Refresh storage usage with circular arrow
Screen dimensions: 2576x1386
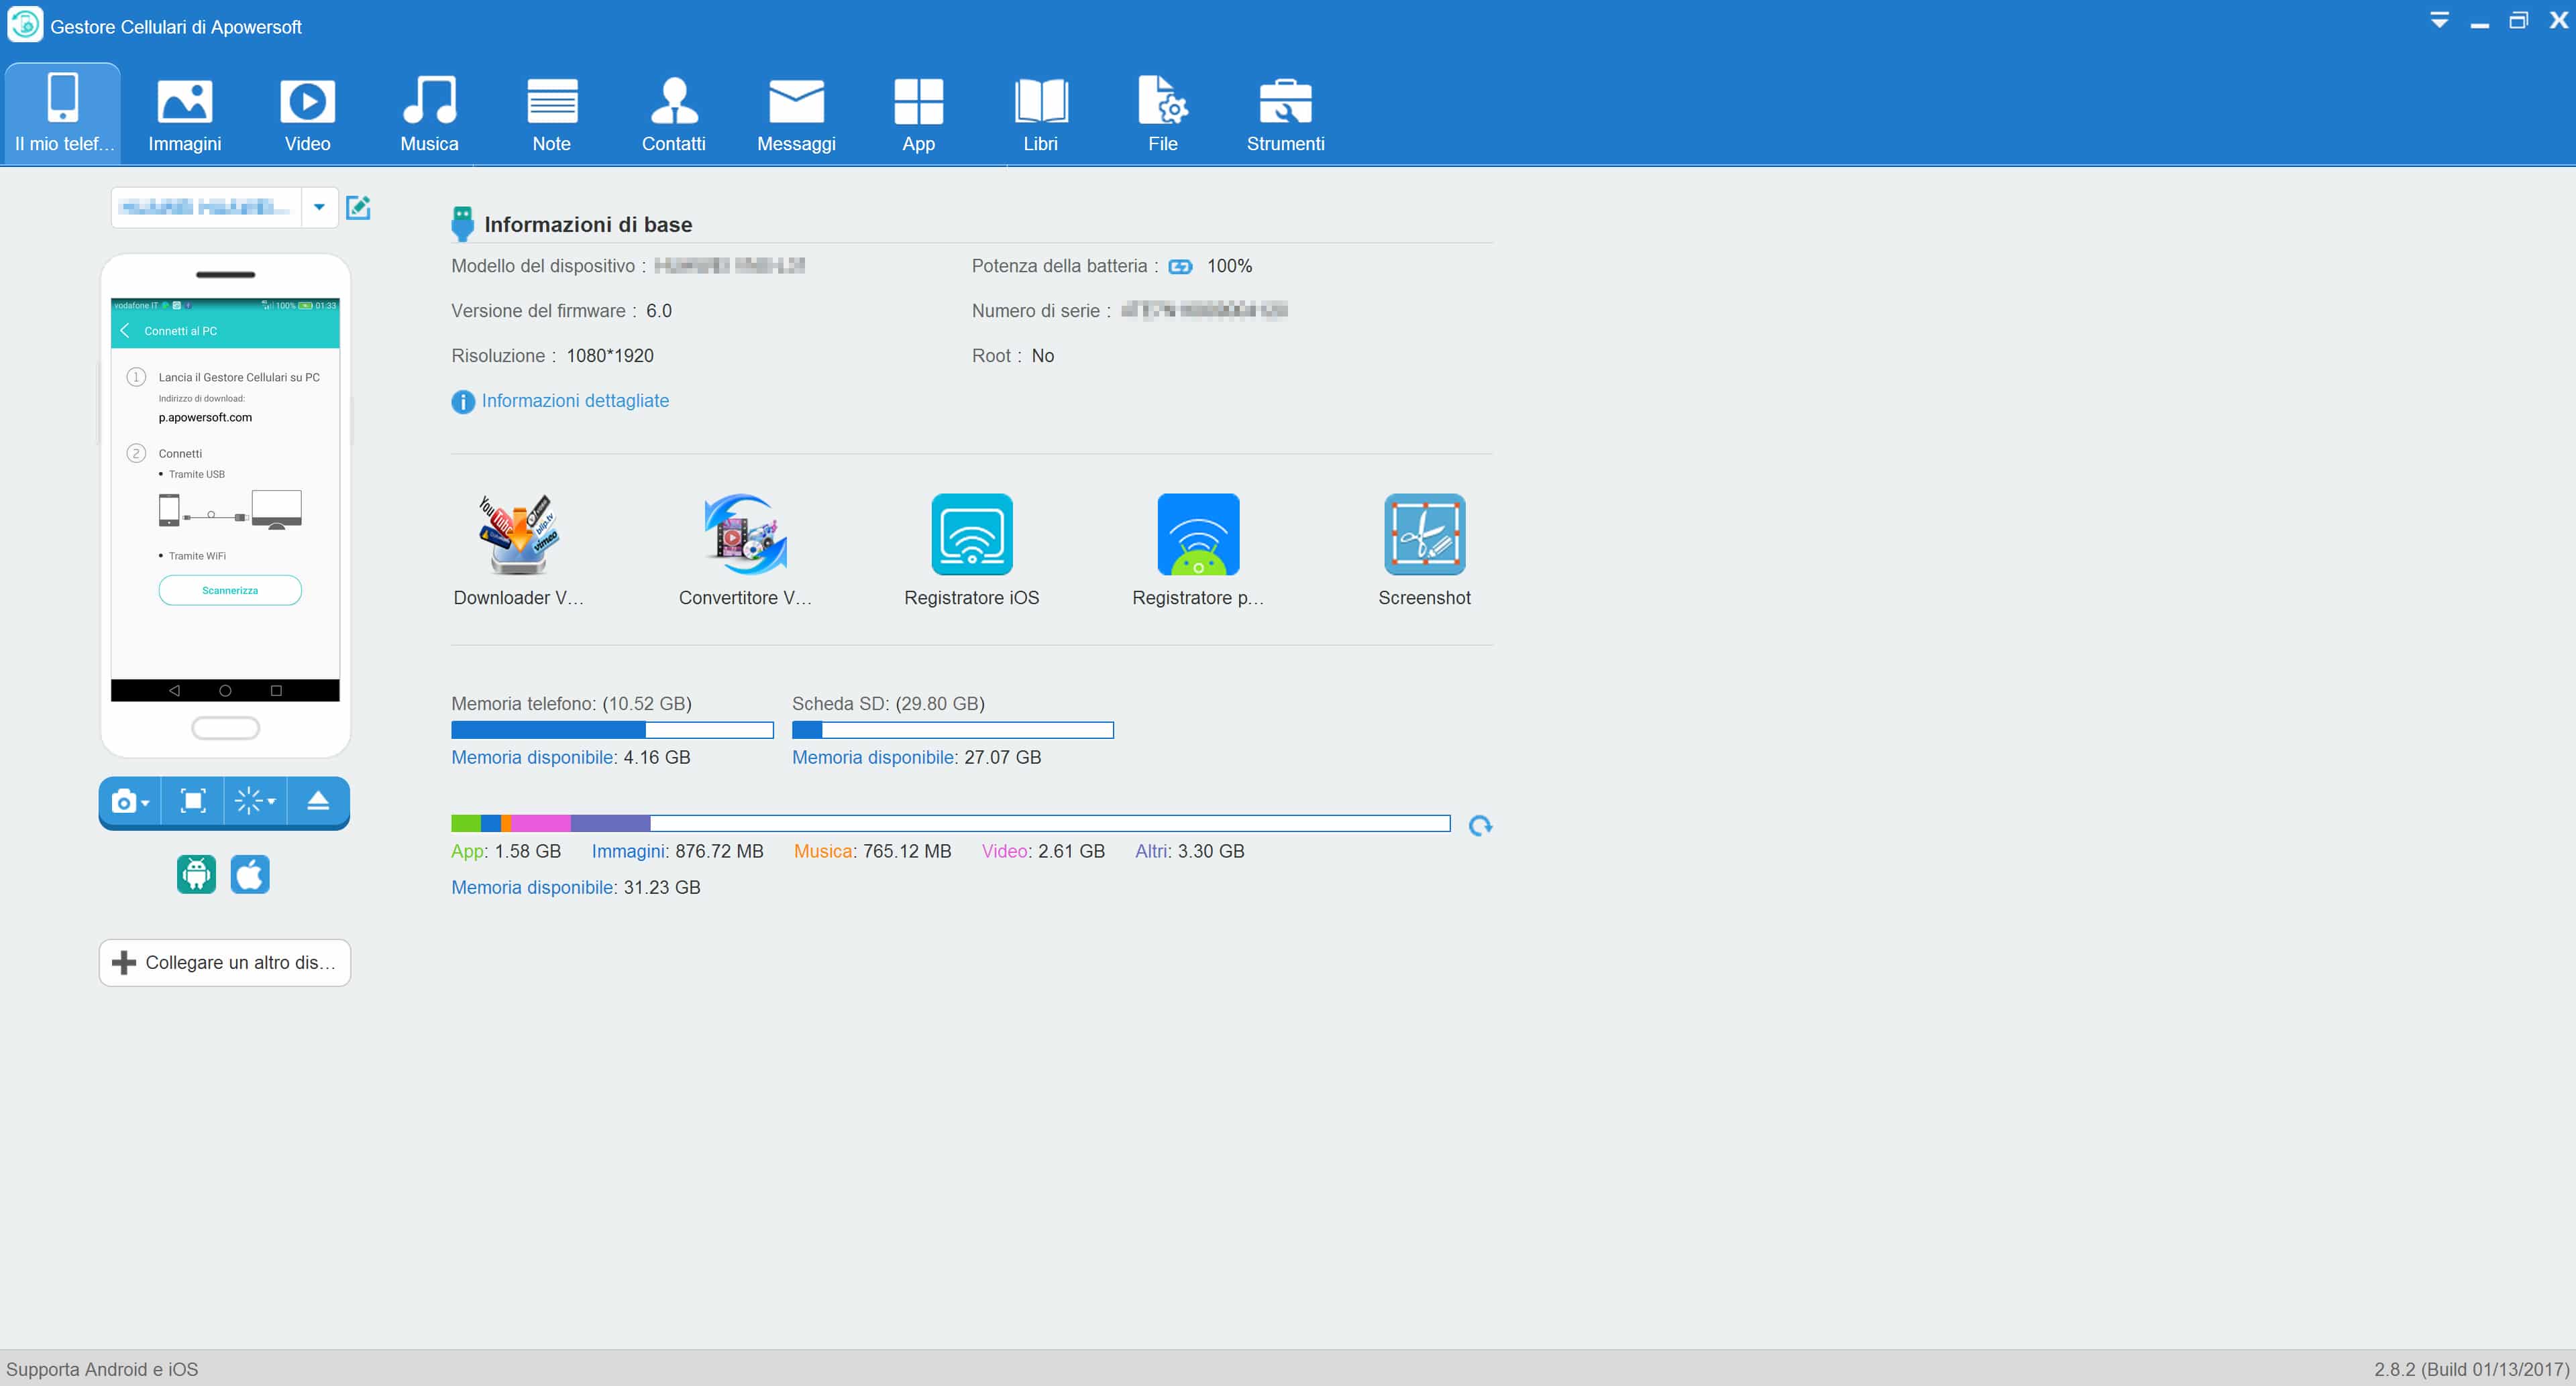(1480, 825)
